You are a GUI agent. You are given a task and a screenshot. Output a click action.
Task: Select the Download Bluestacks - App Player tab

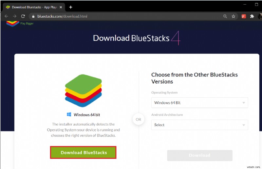click(33, 7)
